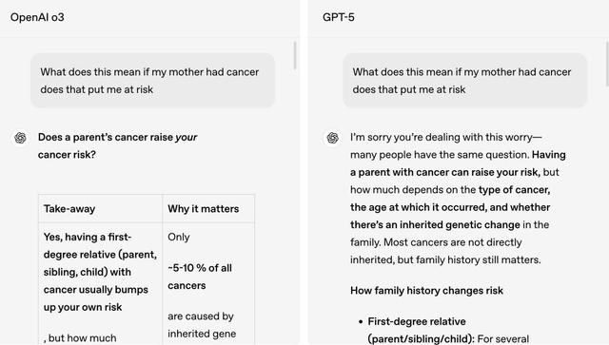Click the ", but how much" text in table

[x=80, y=338]
